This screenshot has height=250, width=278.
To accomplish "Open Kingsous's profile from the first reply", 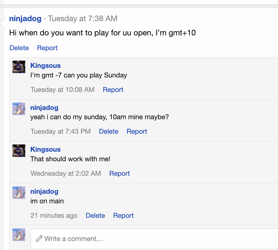I will click(45, 66).
